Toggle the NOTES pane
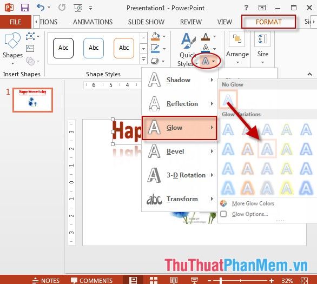 coord(46,281)
